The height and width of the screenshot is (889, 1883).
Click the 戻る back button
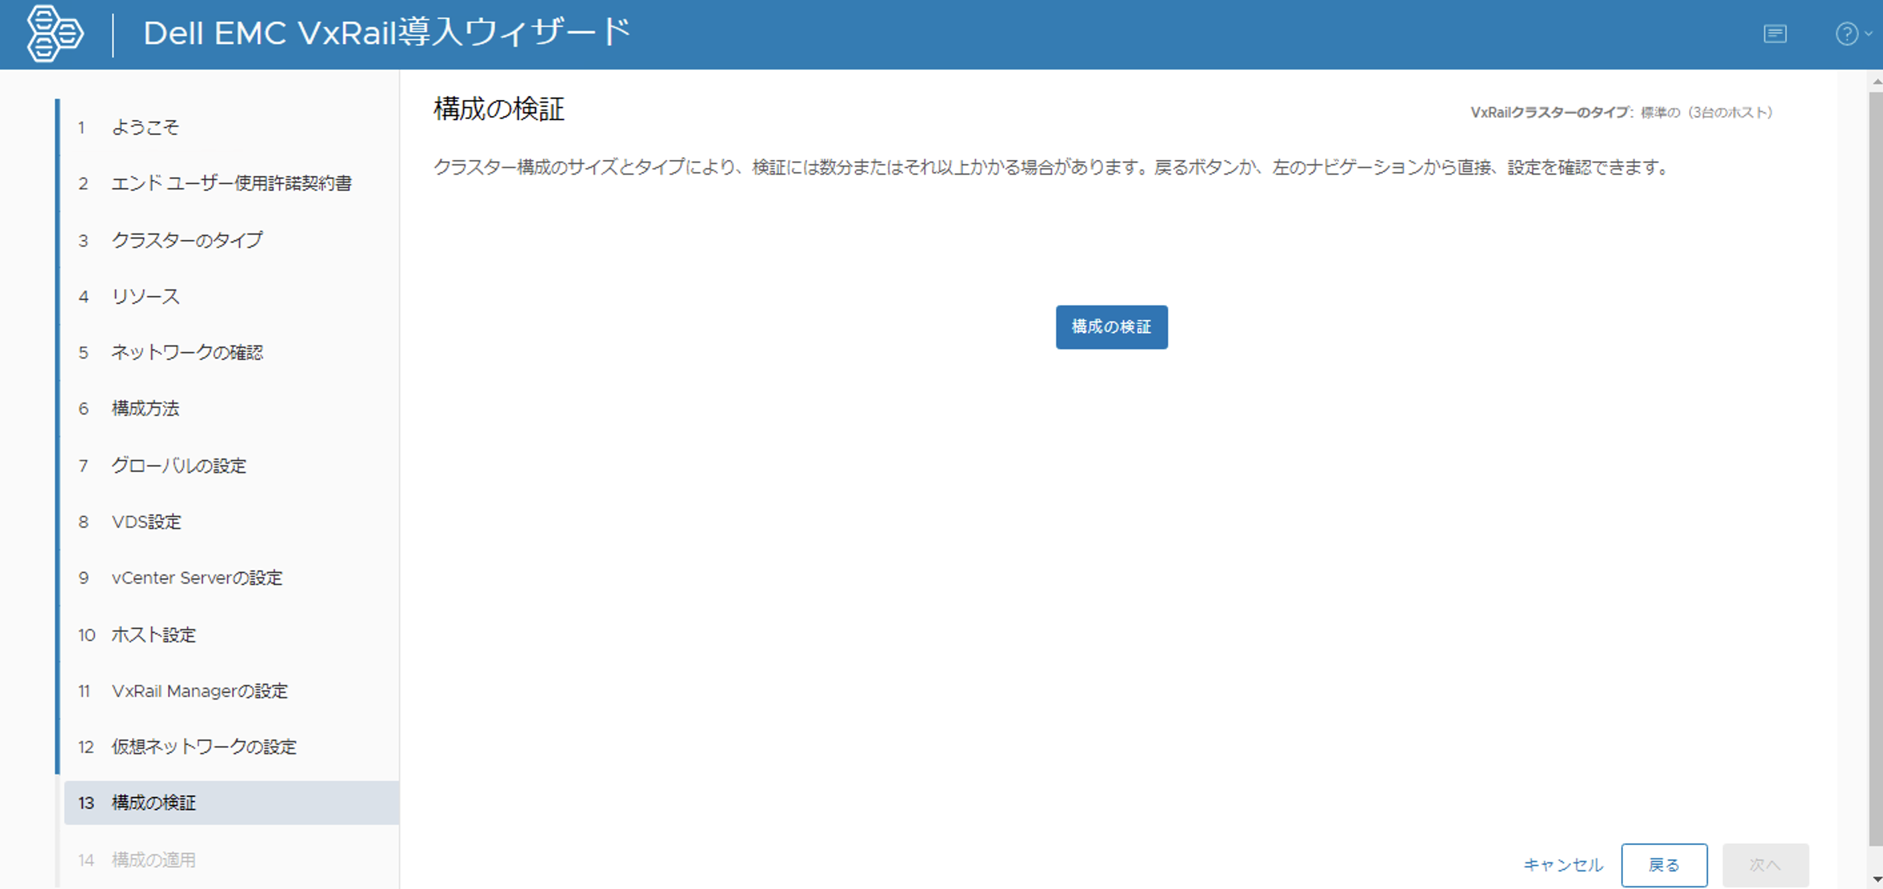click(x=1663, y=864)
